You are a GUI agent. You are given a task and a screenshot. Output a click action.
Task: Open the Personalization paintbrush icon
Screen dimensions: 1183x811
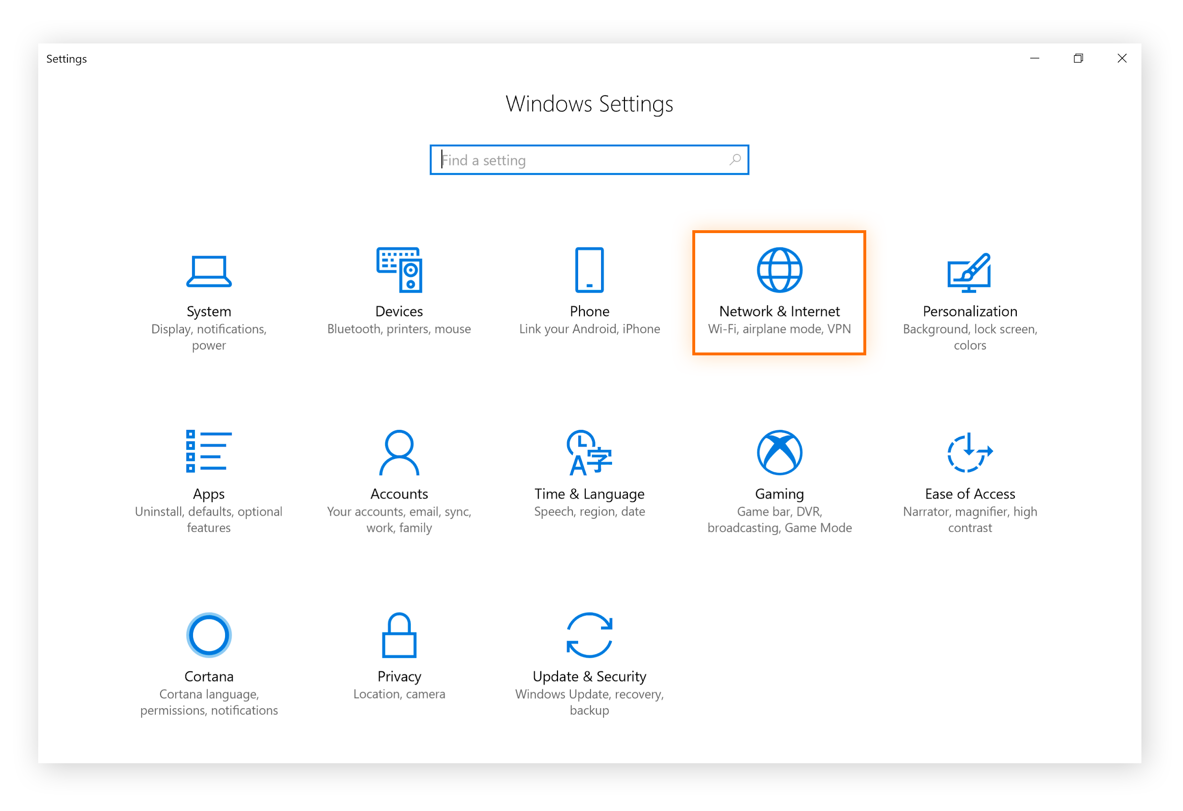pyautogui.click(x=969, y=273)
